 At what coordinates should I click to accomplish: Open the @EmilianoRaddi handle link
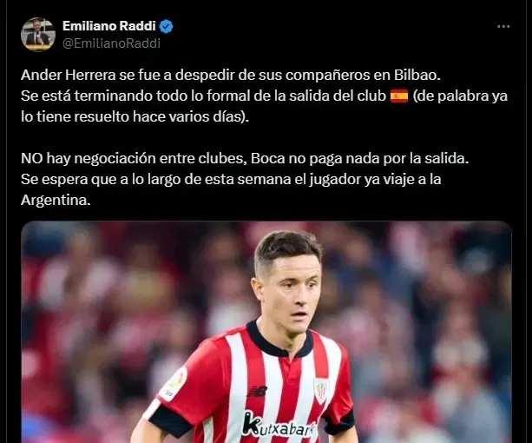tap(111, 43)
